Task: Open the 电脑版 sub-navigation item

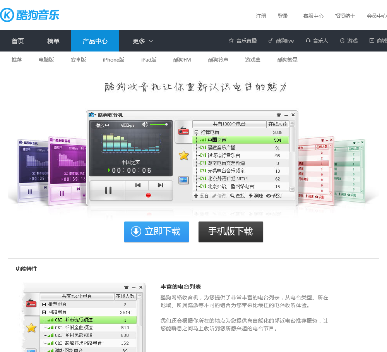Action: point(46,60)
